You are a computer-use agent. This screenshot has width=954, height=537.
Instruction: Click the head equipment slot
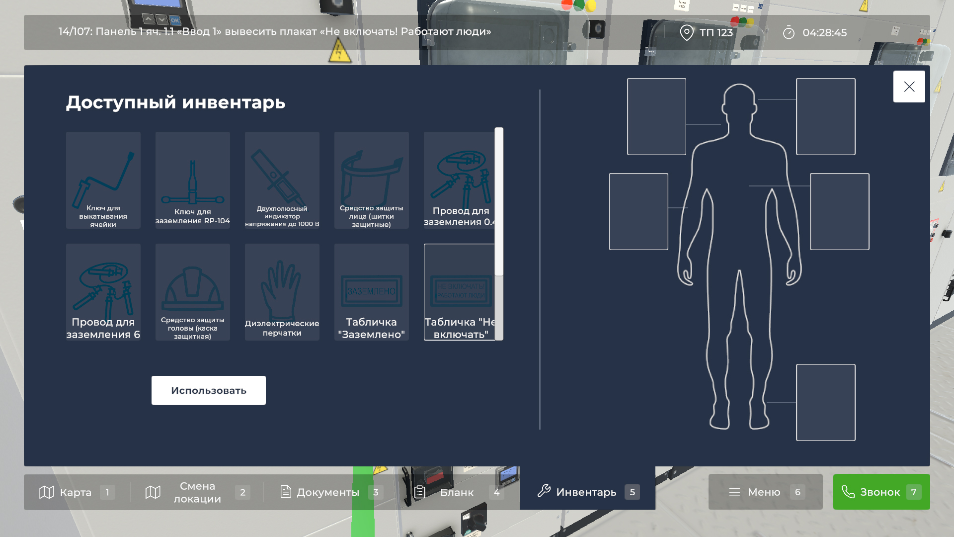(x=825, y=116)
